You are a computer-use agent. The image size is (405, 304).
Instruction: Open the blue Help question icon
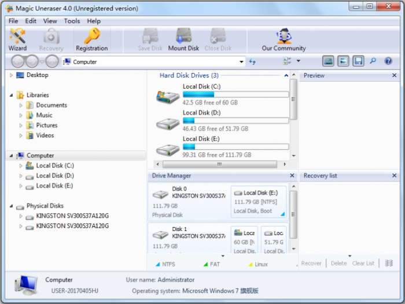(388, 61)
